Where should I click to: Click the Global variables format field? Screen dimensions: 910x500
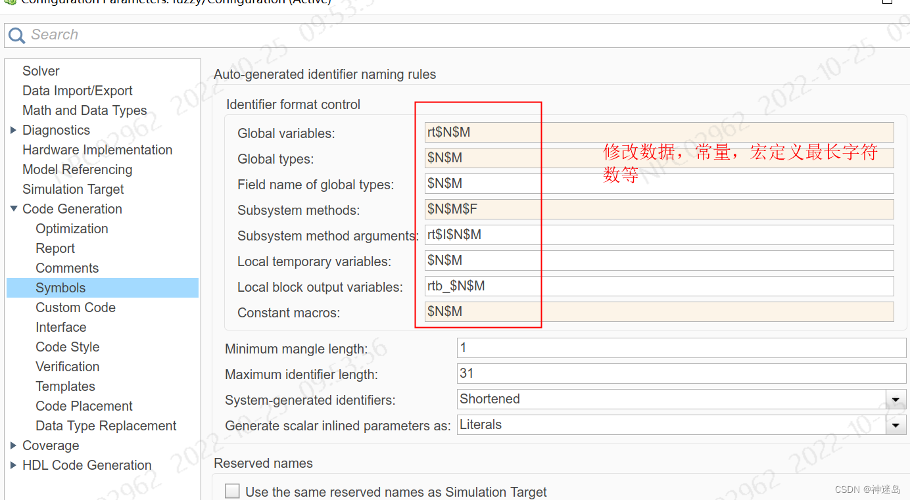[659, 132]
